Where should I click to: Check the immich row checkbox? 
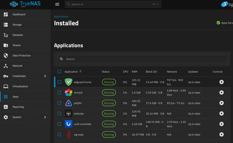(x=59, y=93)
